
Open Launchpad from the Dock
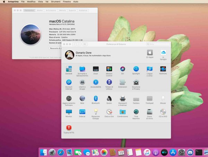pyautogui.click(x=52, y=153)
